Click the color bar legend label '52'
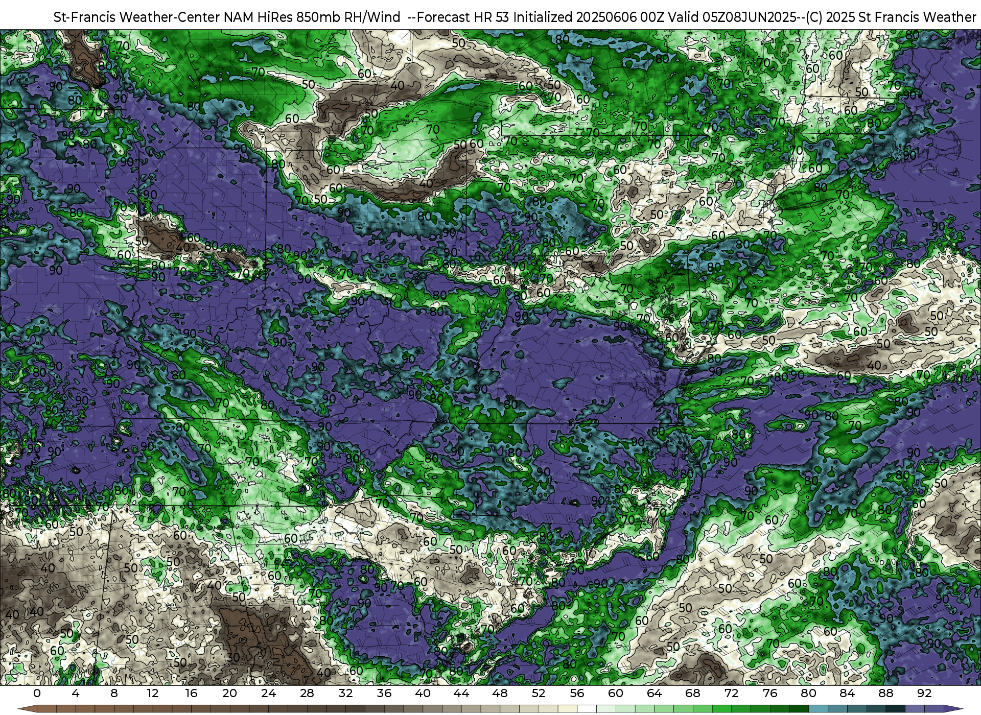 pos(539,693)
